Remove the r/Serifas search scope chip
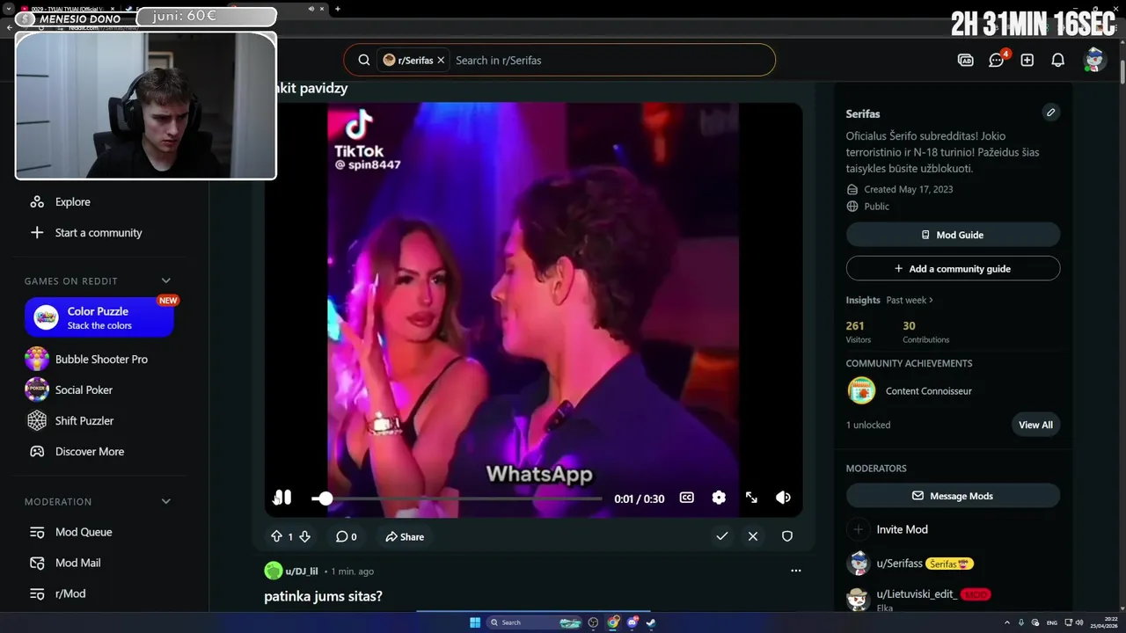The height and width of the screenshot is (633, 1126). (x=441, y=60)
